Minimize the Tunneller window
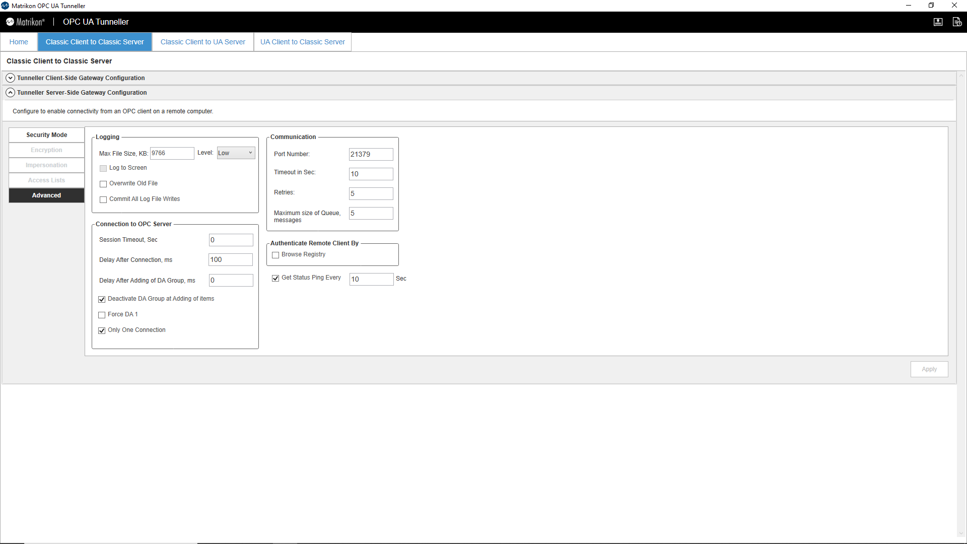This screenshot has height=544, width=967. (908, 6)
